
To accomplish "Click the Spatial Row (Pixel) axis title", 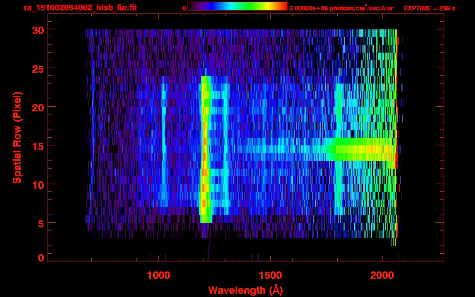I will pos(17,137).
